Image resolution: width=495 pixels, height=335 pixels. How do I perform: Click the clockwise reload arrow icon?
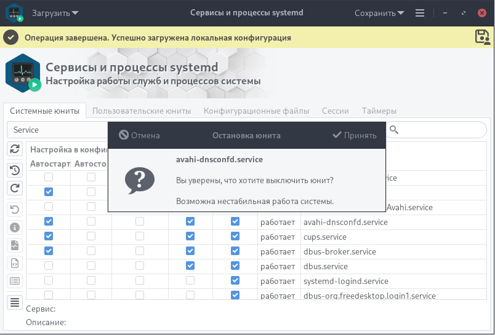click(x=15, y=189)
